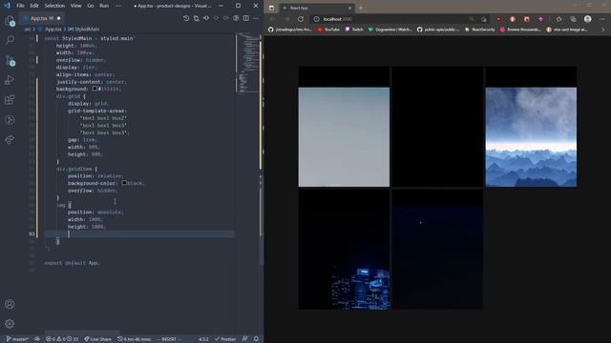Open the editor More Actions ellipsis
This screenshot has width=611, height=343.
[256, 18]
